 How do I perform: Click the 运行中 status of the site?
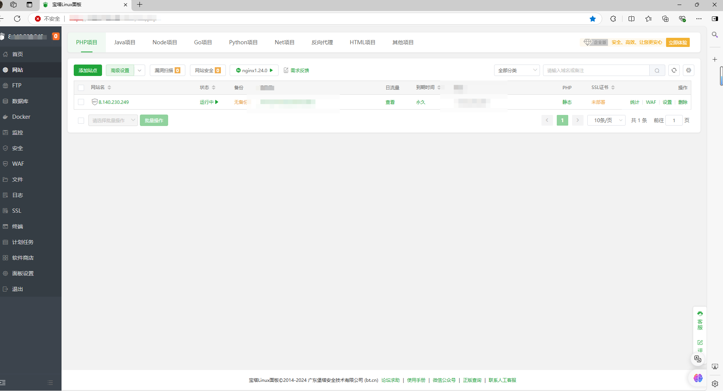pos(209,102)
